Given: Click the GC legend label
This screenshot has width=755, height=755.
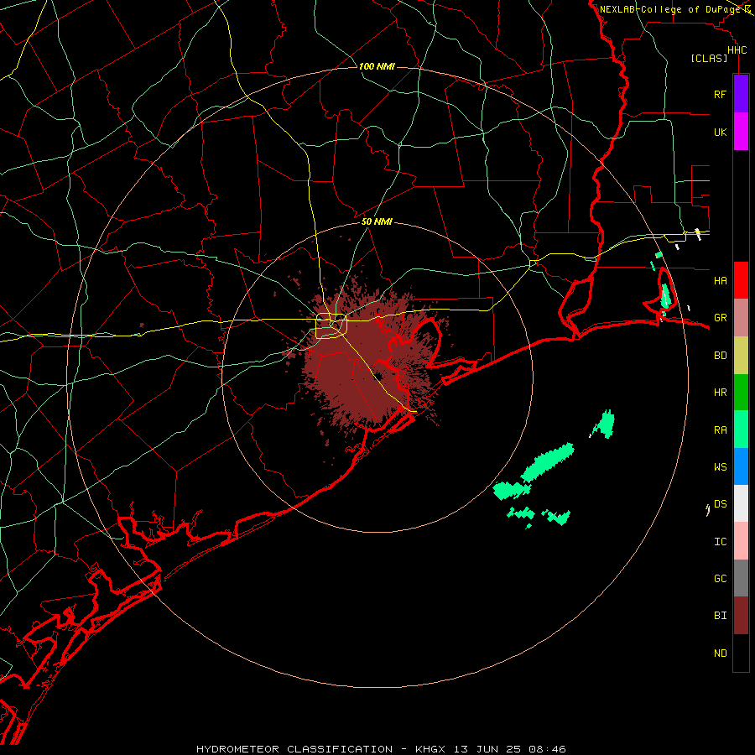Looking at the screenshot, I should (x=720, y=579).
